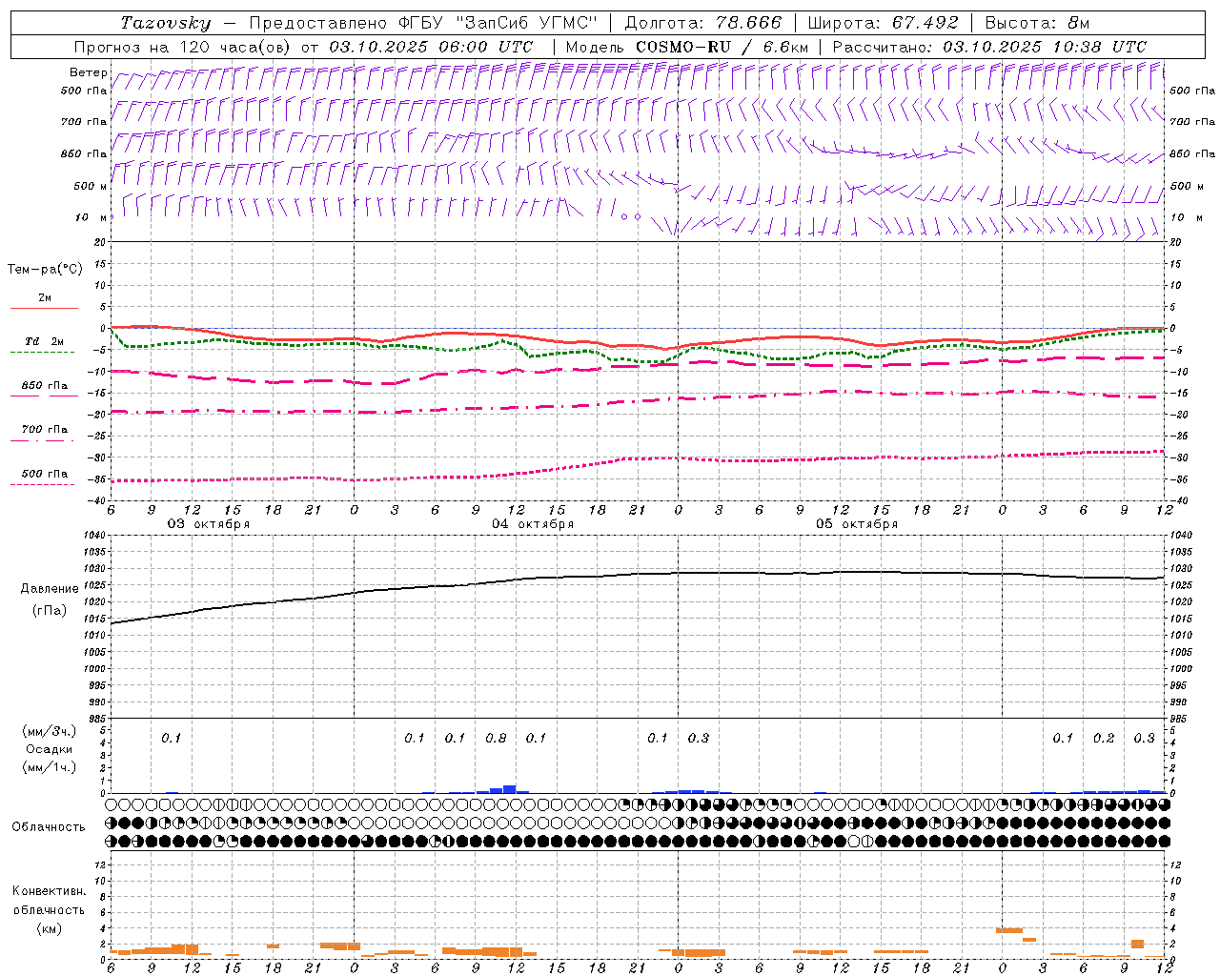The image size is (1220, 976).
Task: Click the date label 05 октября
Action: click(x=857, y=524)
